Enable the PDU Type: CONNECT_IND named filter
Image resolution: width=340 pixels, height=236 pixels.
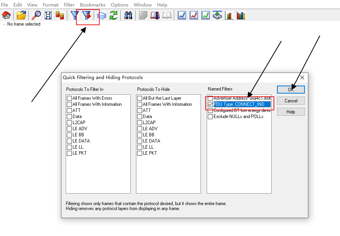pos(210,104)
